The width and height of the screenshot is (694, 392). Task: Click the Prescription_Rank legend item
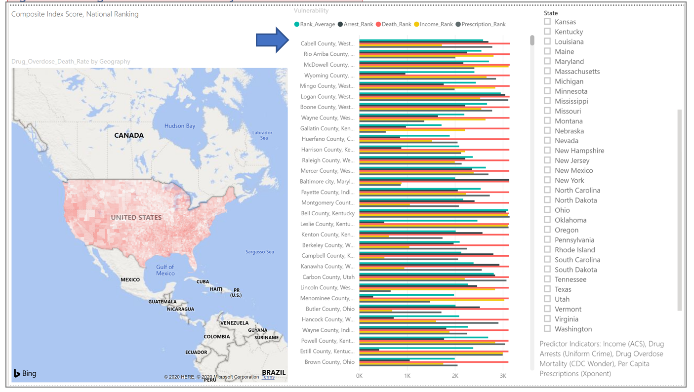click(481, 24)
